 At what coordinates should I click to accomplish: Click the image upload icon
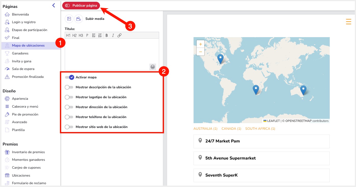click(x=69, y=19)
